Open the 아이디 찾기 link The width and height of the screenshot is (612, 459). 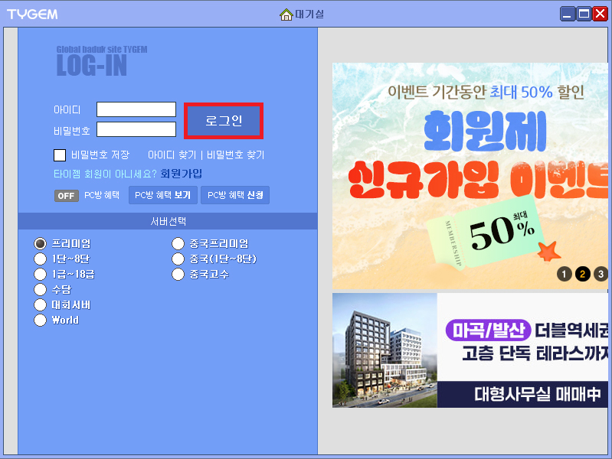point(172,155)
